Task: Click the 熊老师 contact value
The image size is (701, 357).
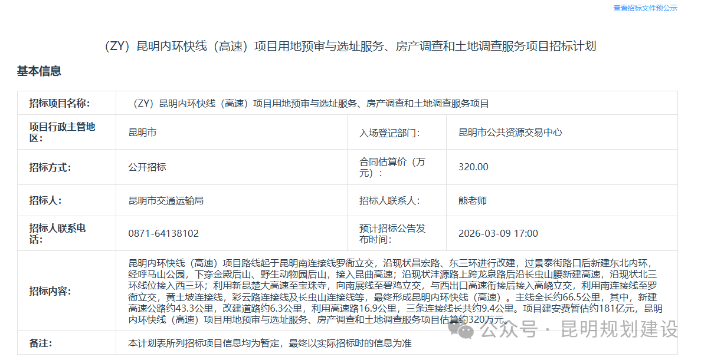Action: coord(473,201)
